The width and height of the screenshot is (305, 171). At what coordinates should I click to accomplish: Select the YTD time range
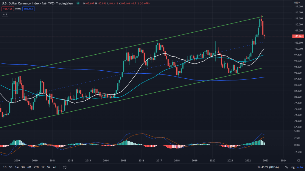tap(36, 167)
